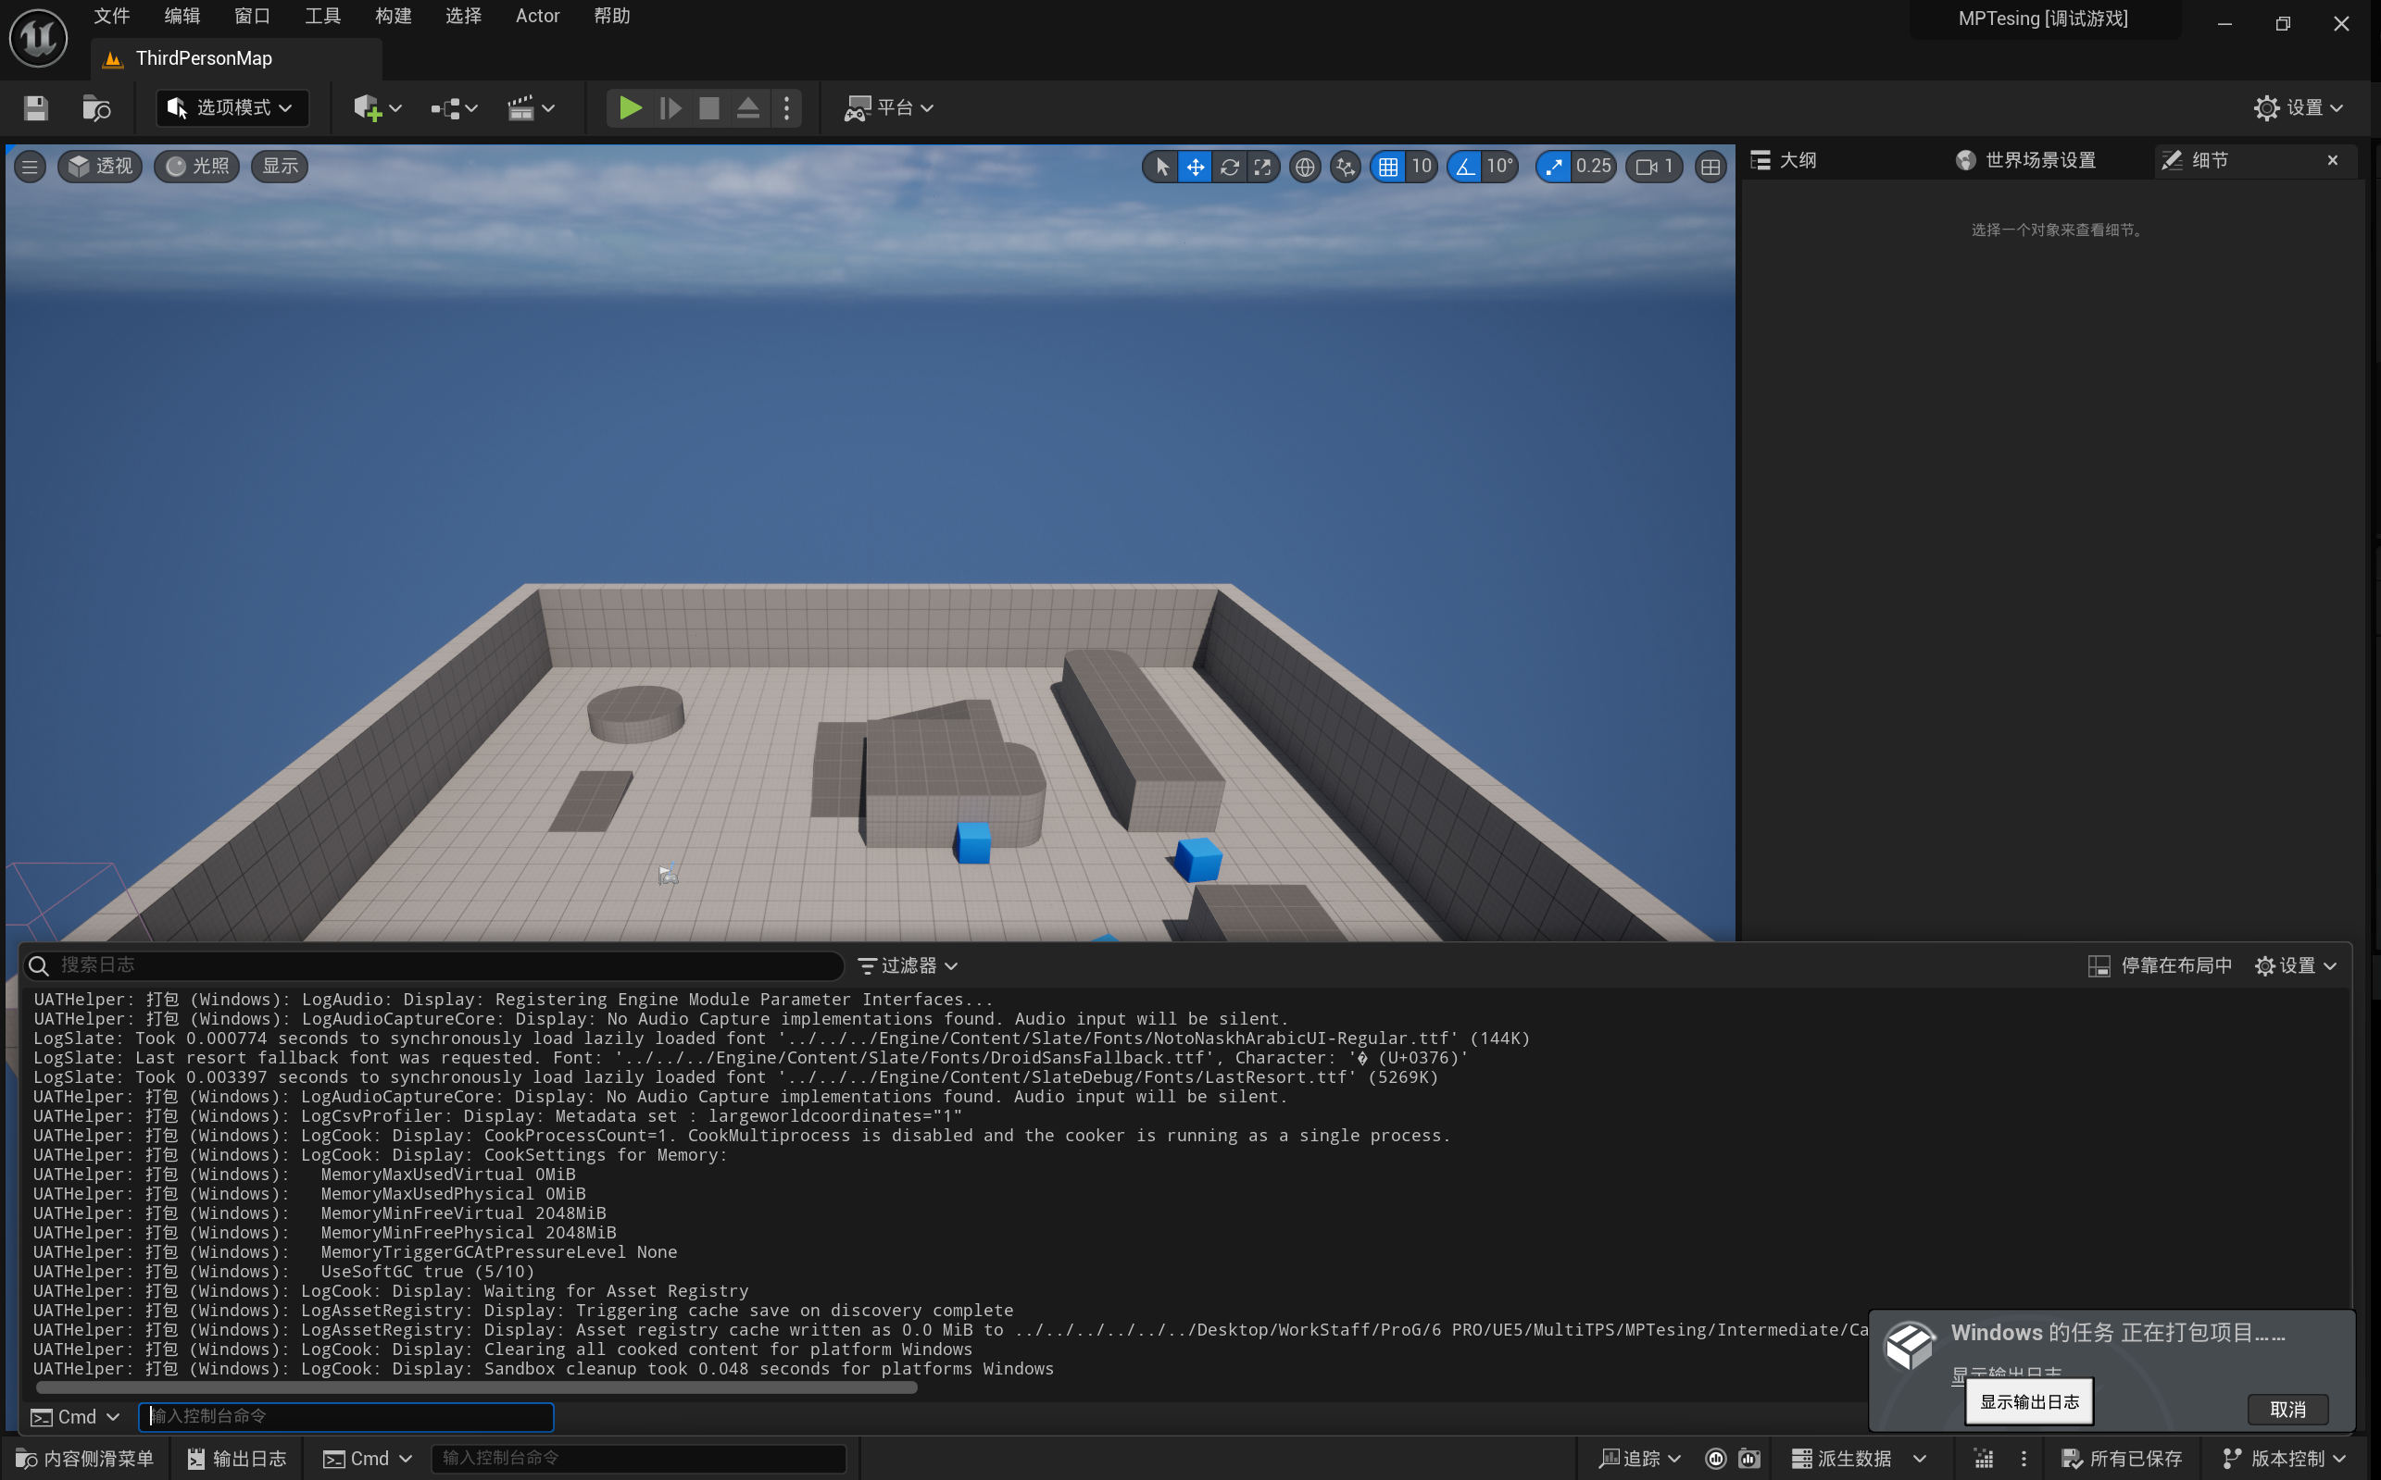Click the surface snapping icon
The height and width of the screenshot is (1480, 2381).
pyautogui.click(x=1346, y=167)
